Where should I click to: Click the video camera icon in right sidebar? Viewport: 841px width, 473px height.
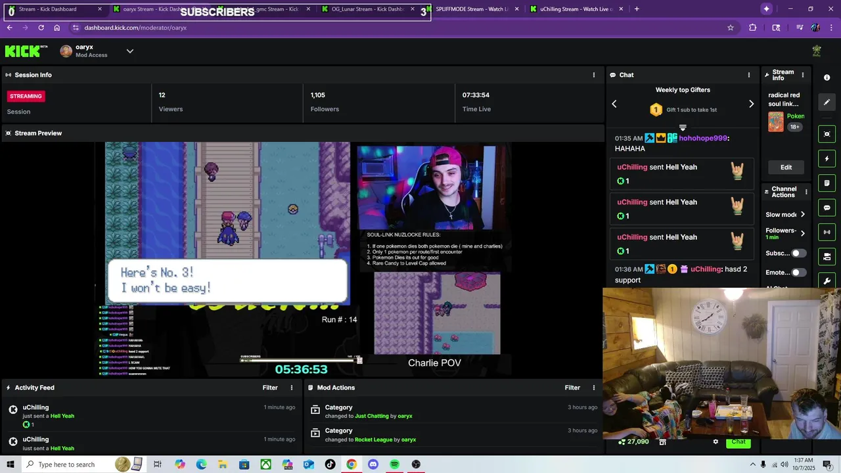[827, 256]
